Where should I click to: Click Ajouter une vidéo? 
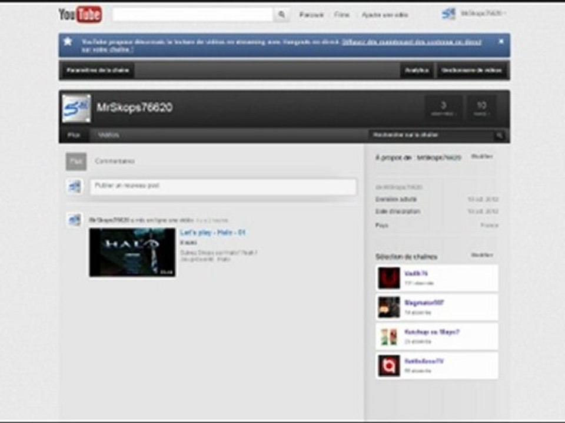(385, 15)
